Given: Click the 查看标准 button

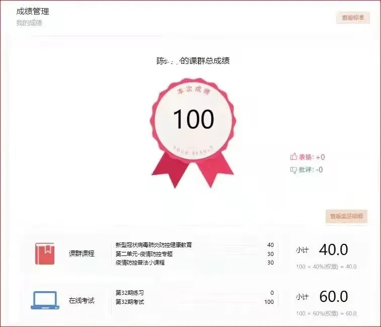Looking at the screenshot, I should [x=353, y=18].
